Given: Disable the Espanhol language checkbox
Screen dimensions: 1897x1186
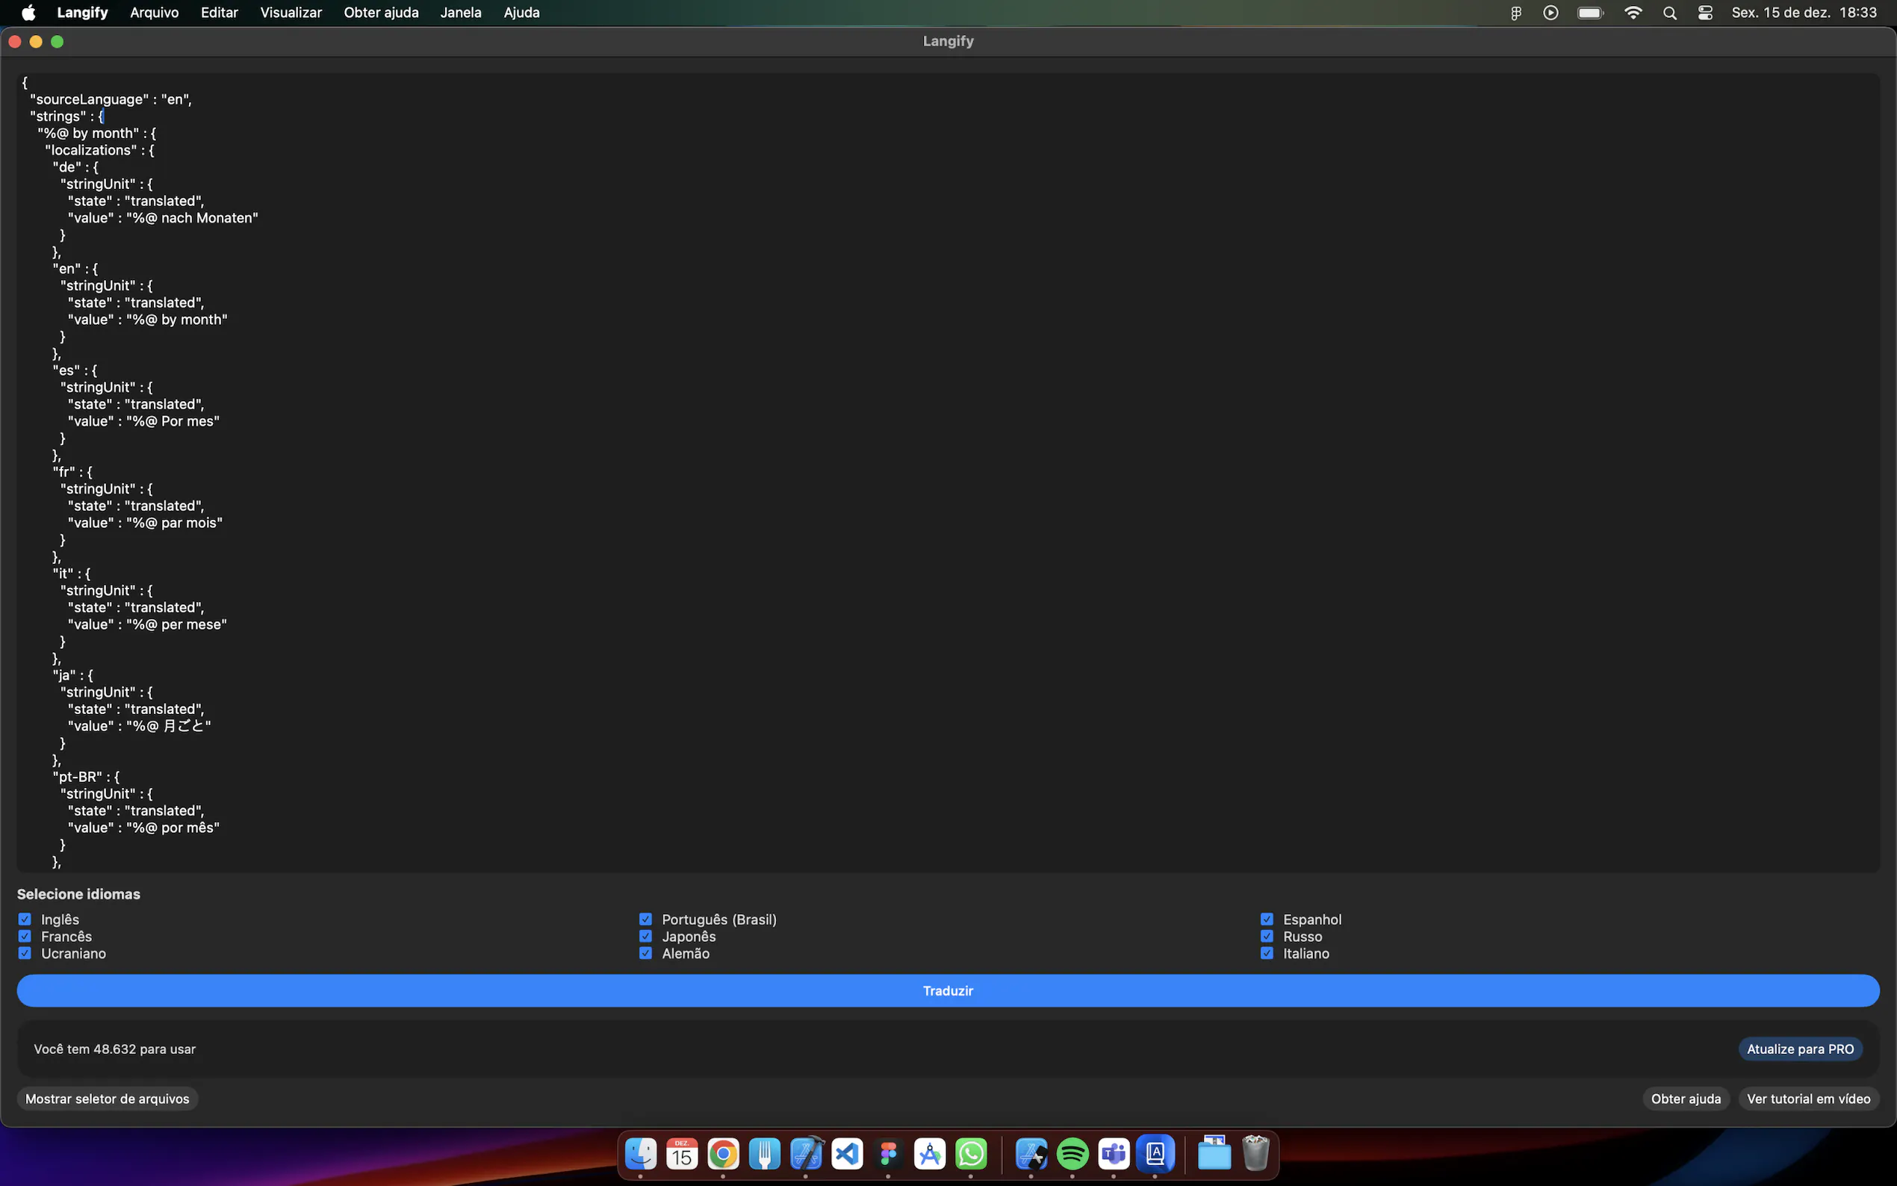Looking at the screenshot, I should point(1267,919).
